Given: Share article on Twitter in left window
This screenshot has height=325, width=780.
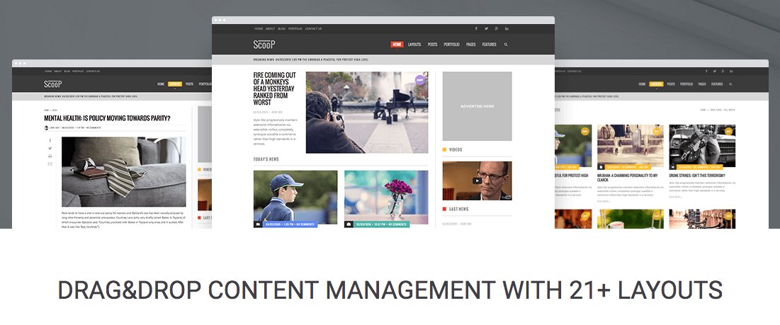Looking at the screenshot, I should (x=50, y=149).
